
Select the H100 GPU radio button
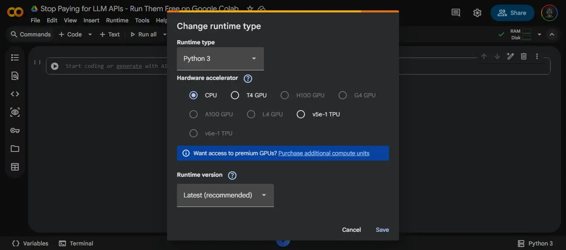point(285,95)
